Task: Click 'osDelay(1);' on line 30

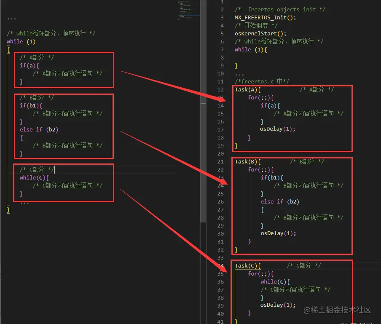Action: click(278, 233)
